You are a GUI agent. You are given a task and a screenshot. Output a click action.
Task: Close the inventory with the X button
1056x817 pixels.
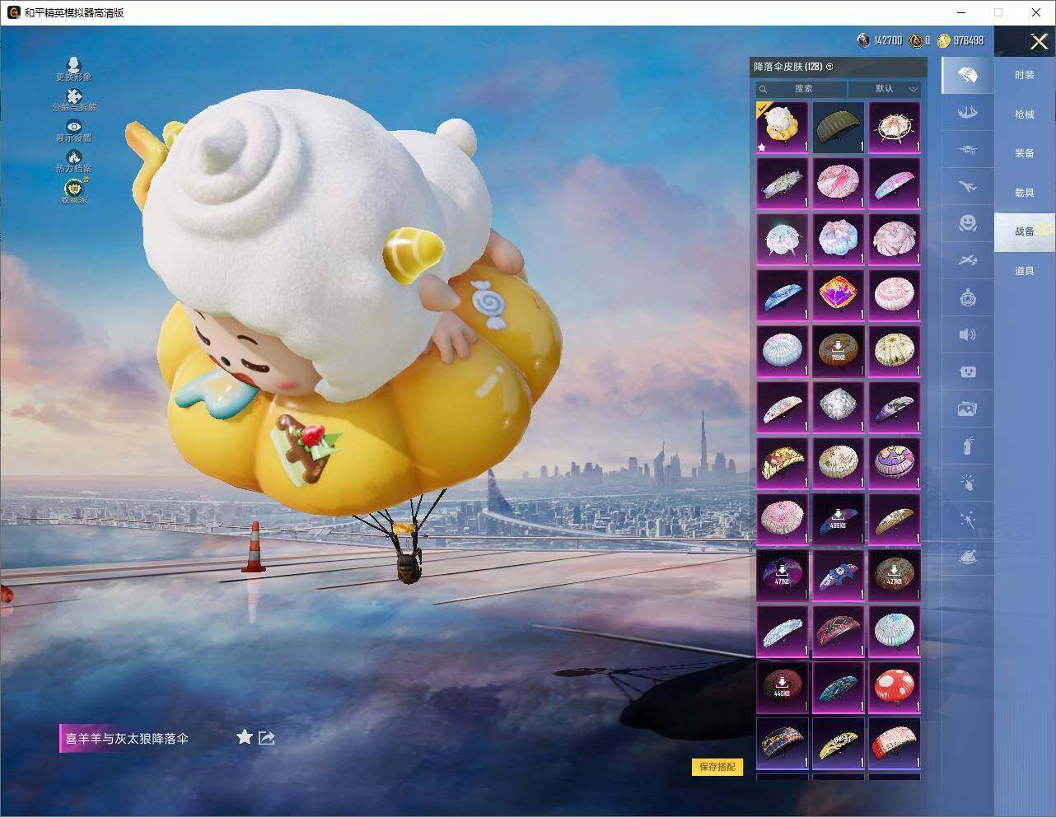coord(1039,40)
